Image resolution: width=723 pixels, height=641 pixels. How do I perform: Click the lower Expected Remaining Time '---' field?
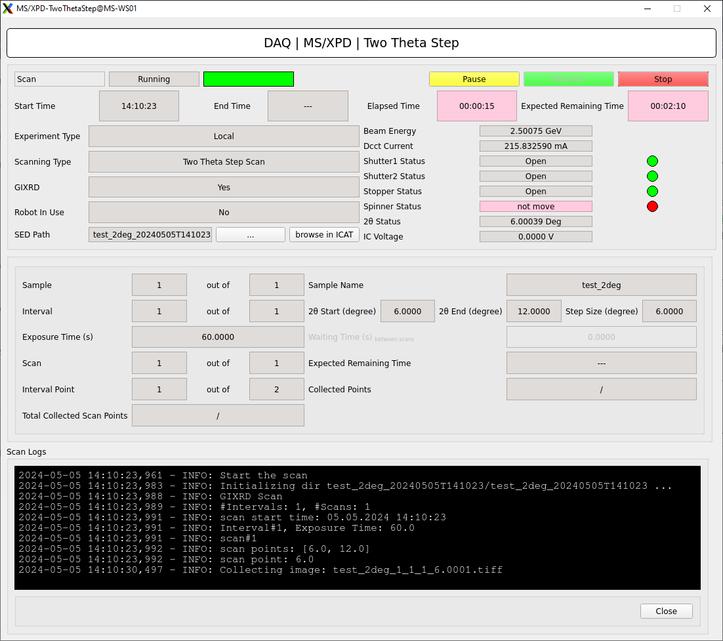tap(601, 363)
